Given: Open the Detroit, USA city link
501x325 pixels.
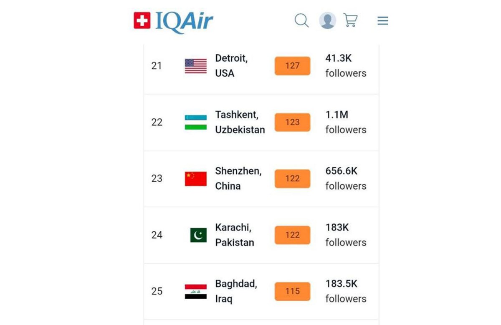Looking at the screenshot, I should (x=231, y=66).
